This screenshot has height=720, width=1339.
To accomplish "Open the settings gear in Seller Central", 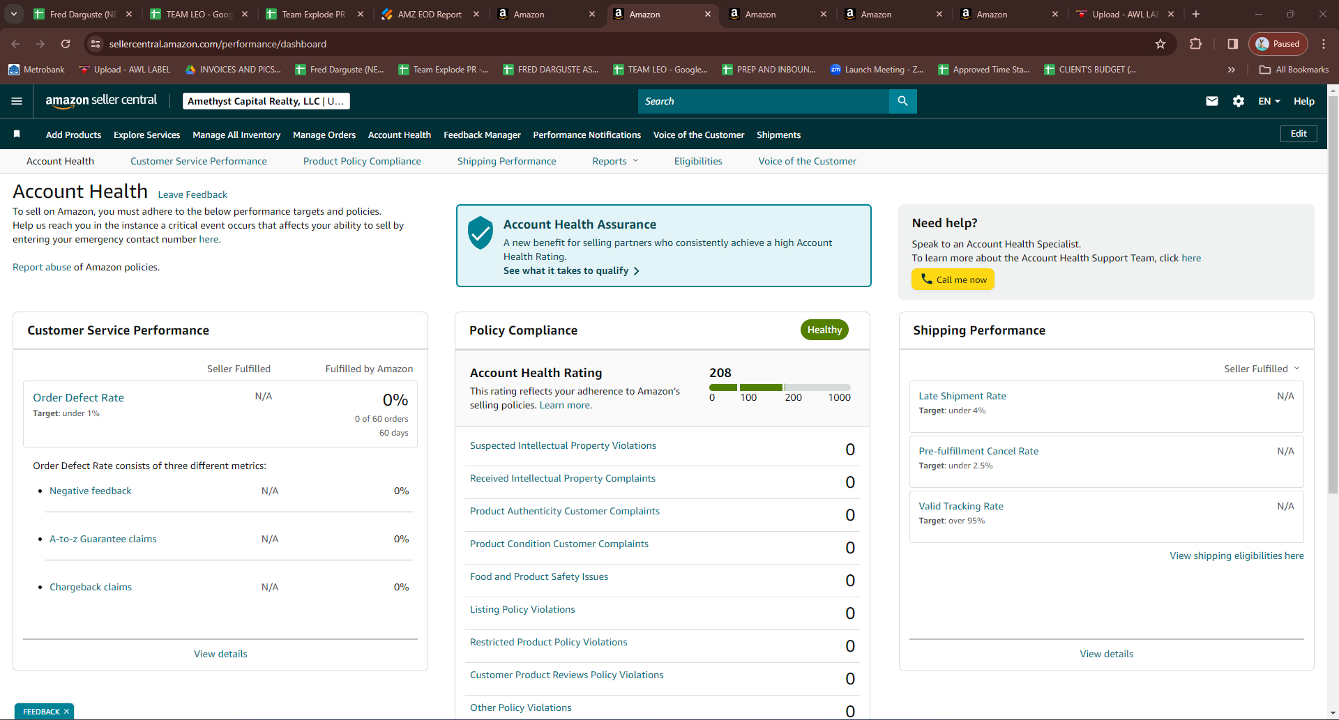I will [1239, 101].
